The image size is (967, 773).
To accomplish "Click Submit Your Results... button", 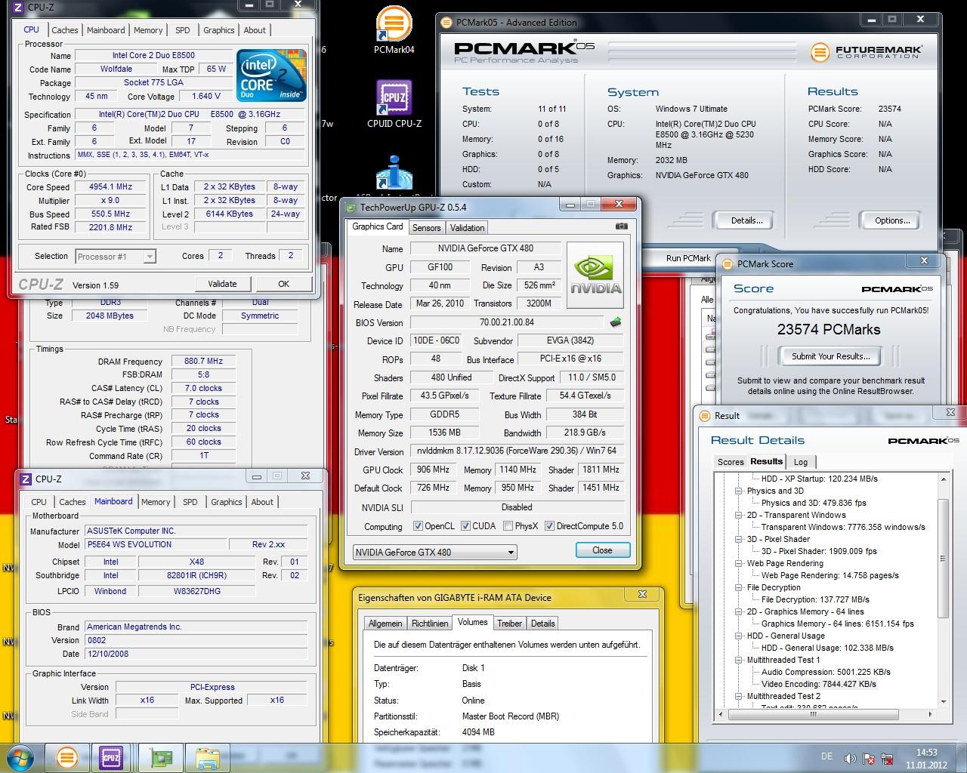I will click(x=830, y=356).
